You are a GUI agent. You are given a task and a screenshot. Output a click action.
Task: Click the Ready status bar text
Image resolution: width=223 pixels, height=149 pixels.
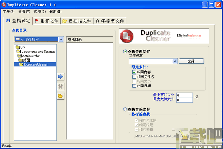(x=7, y=146)
